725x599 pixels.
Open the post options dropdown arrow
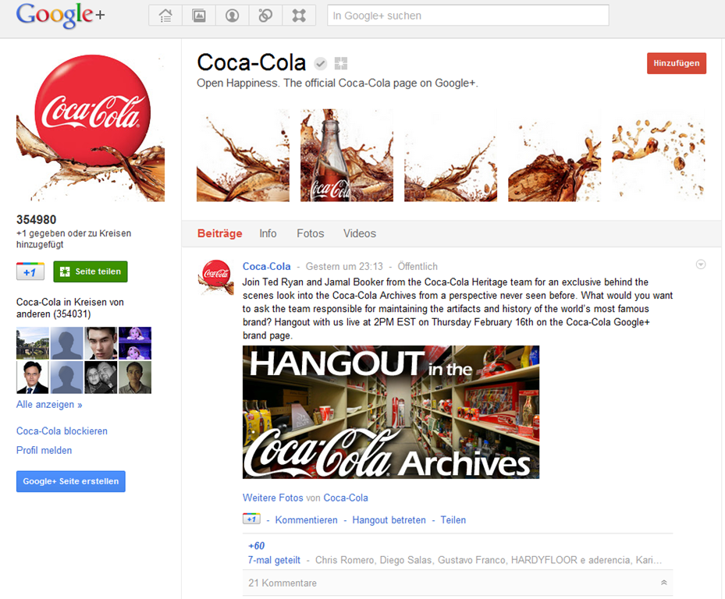[701, 264]
